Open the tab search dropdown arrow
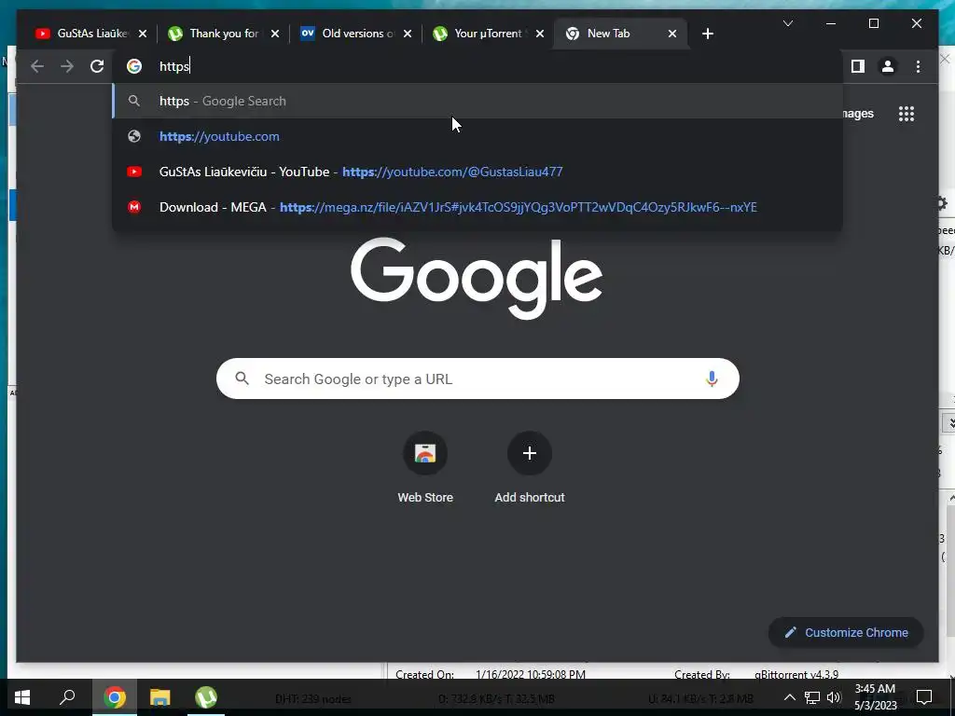This screenshot has width=955, height=716. click(787, 23)
